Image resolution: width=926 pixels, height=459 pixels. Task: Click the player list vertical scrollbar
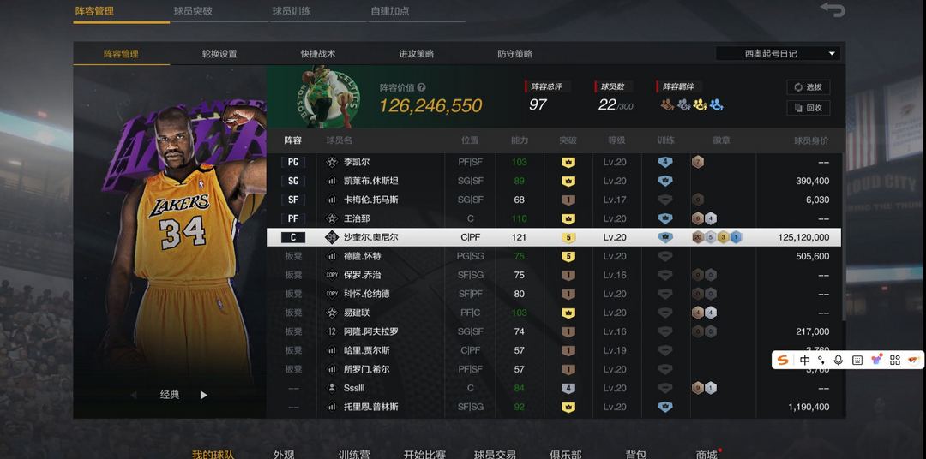coord(843,236)
